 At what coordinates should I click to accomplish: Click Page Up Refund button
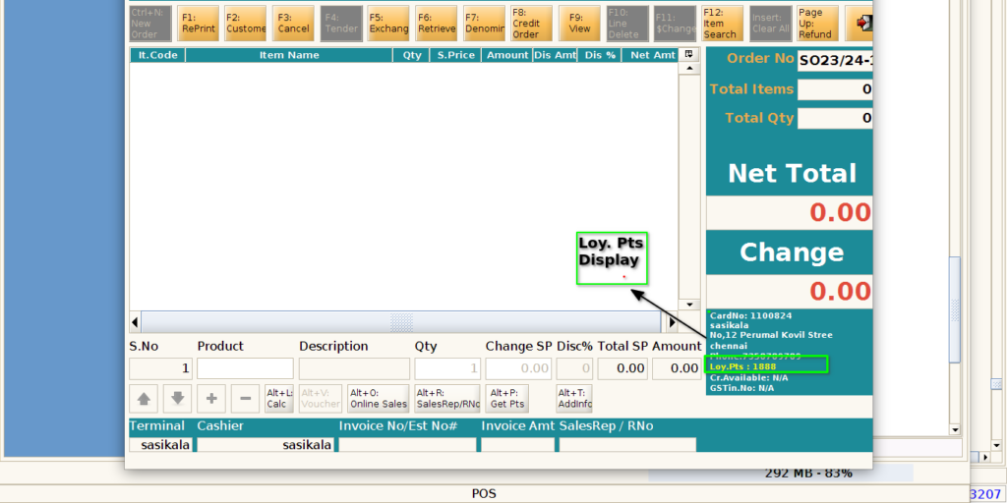point(817,24)
